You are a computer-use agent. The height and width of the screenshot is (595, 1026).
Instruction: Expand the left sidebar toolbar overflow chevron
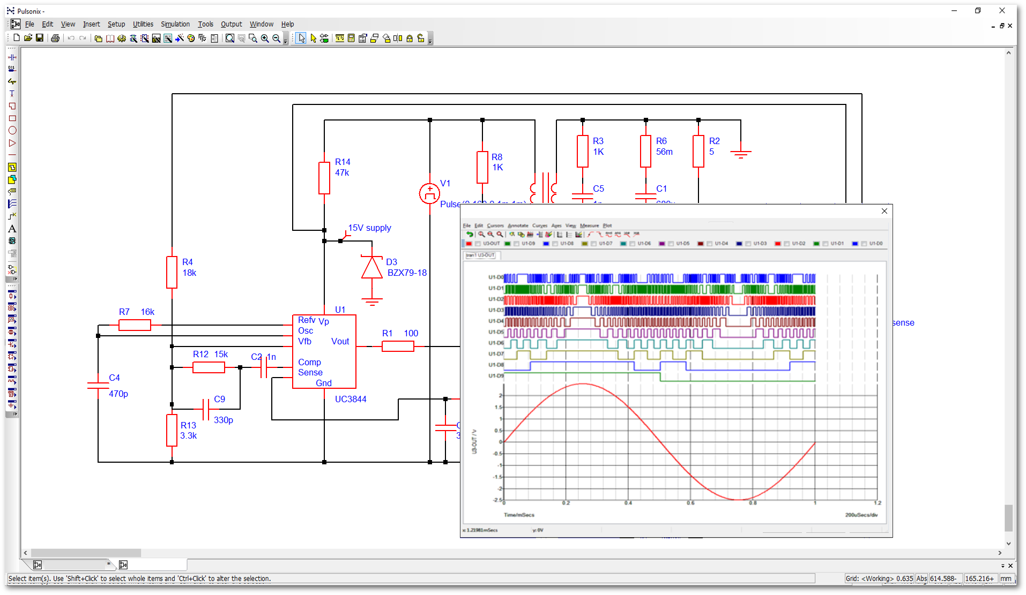[15, 278]
